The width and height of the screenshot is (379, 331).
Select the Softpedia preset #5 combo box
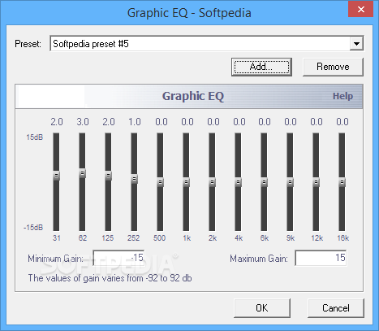coord(207,44)
